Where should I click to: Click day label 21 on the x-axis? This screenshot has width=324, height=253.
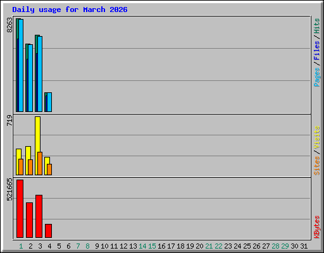pyautogui.click(x=209, y=246)
